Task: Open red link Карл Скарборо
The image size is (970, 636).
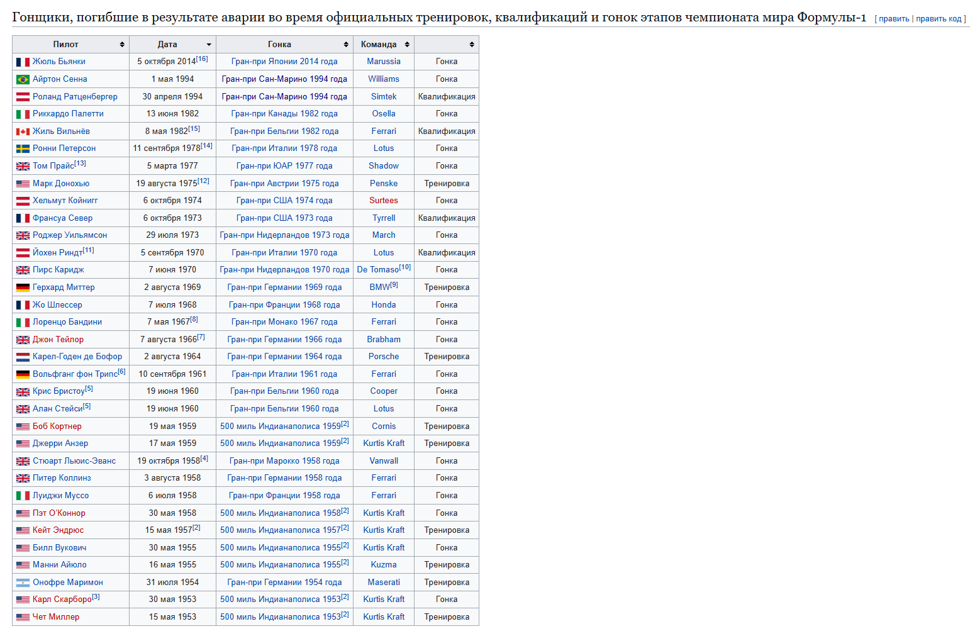Action: [x=62, y=600]
